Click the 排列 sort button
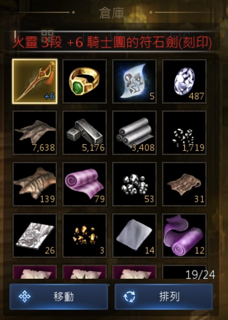 click(164, 297)
